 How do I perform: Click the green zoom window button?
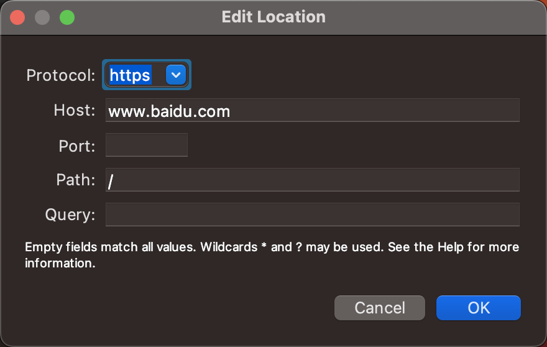[x=67, y=17]
